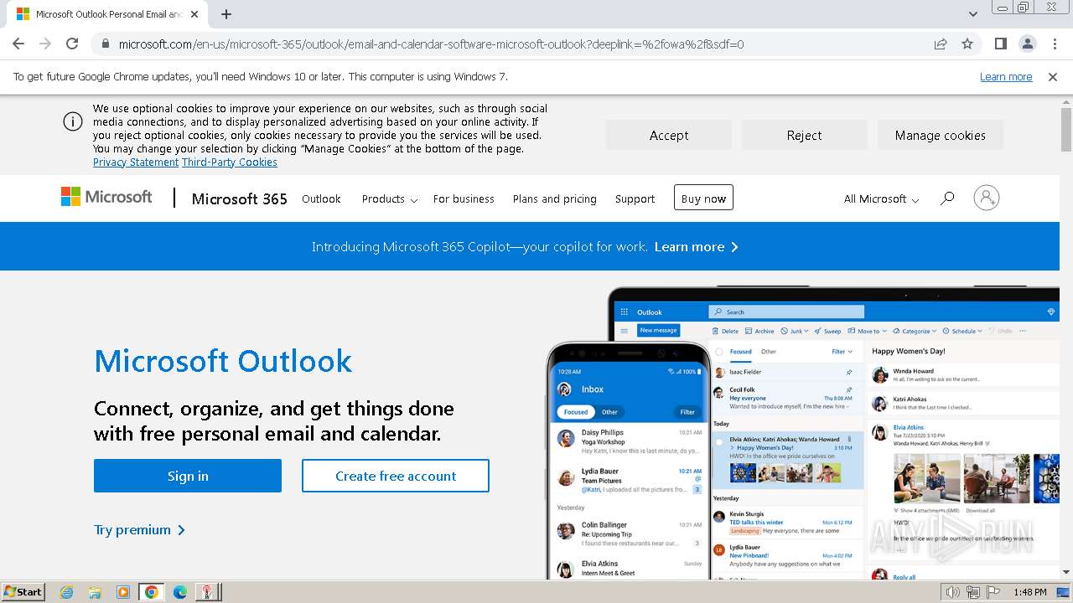
Task: View site information via the lock icon
Action: [x=106, y=44]
